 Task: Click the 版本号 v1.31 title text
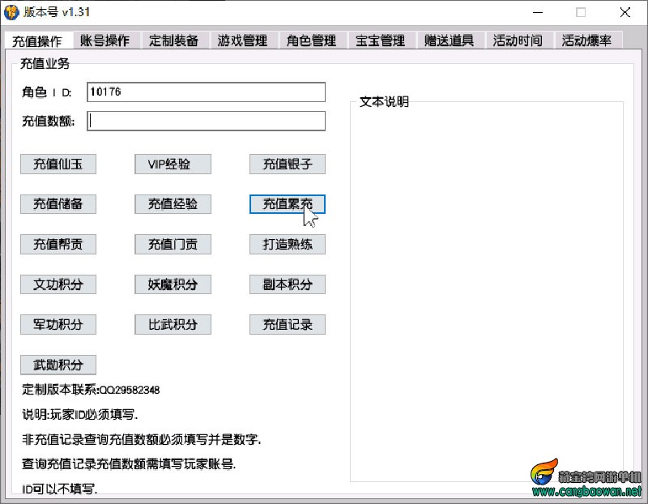pos(57,12)
